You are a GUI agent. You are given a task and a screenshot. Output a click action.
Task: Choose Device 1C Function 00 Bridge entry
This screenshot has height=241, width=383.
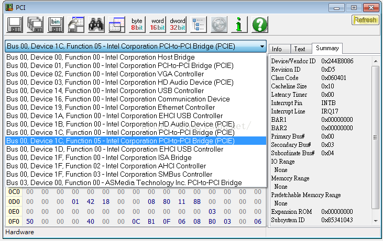[x=136, y=132]
